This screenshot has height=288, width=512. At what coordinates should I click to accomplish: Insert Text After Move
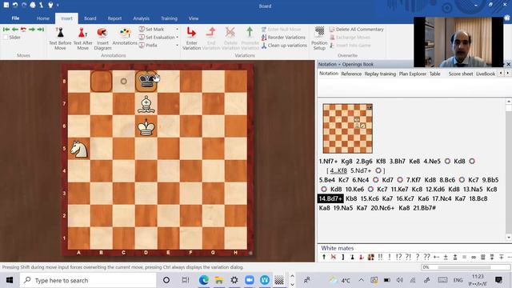[82, 38]
